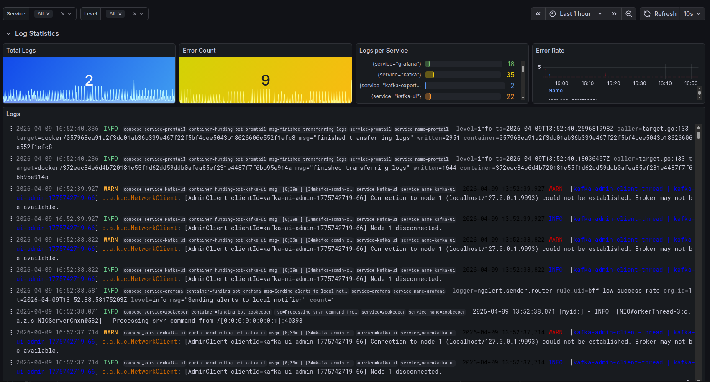Click the refresh circular-arrows icon

648,13
